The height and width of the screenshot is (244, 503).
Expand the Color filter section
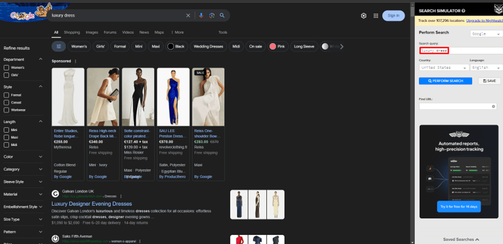(40, 157)
